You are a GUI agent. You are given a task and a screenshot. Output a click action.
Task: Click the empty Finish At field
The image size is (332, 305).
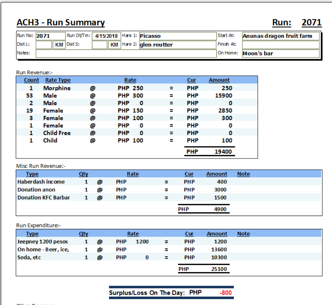point(280,45)
